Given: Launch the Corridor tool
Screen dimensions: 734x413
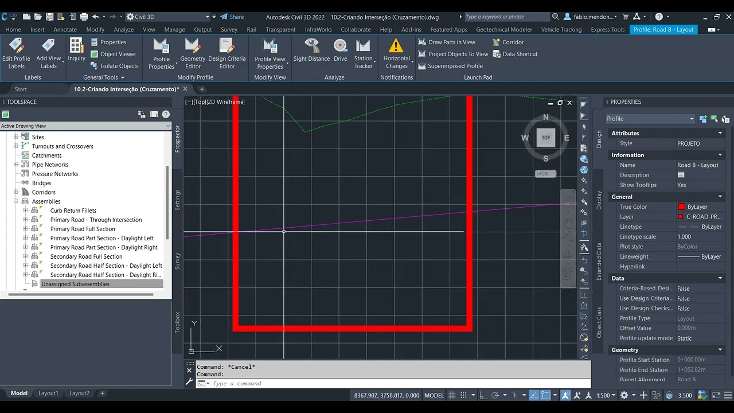Looking at the screenshot, I should [x=508, y=42].
